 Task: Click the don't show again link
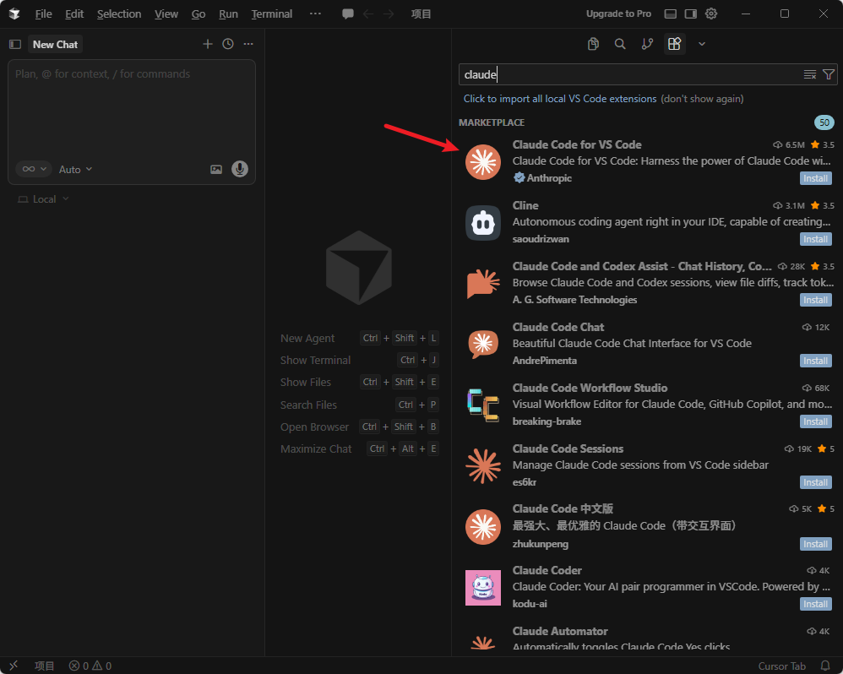coord(702,99)
